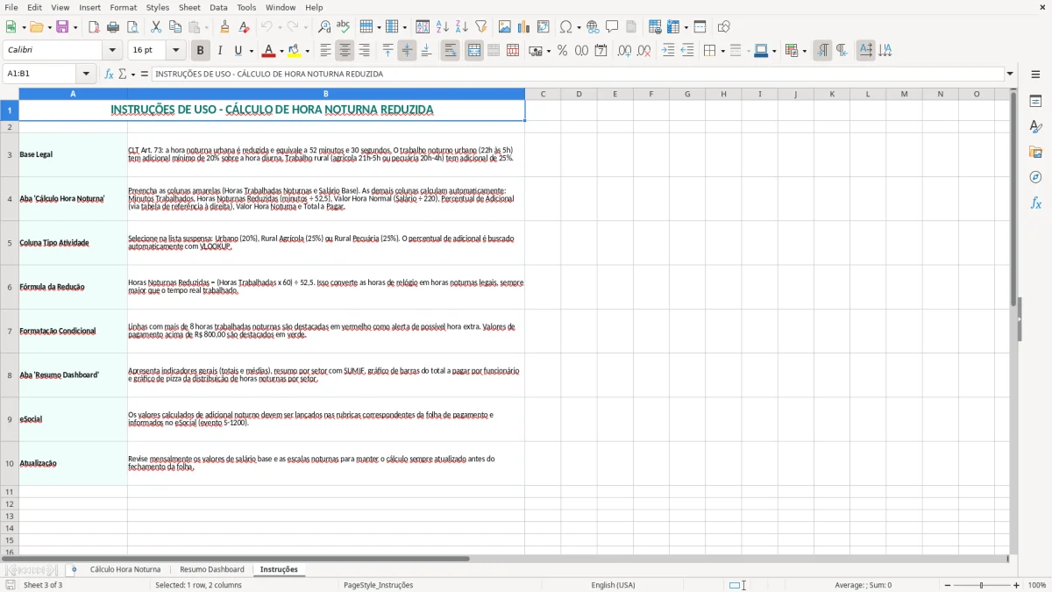1052x592 pixels.
Task: Select the Clone Formatting paintbrush
Action: tap(225, 27)
